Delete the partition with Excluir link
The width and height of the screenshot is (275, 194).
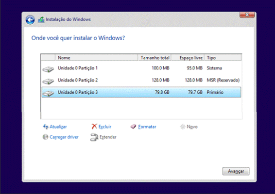pyautogui.click(x=105, y=127)
